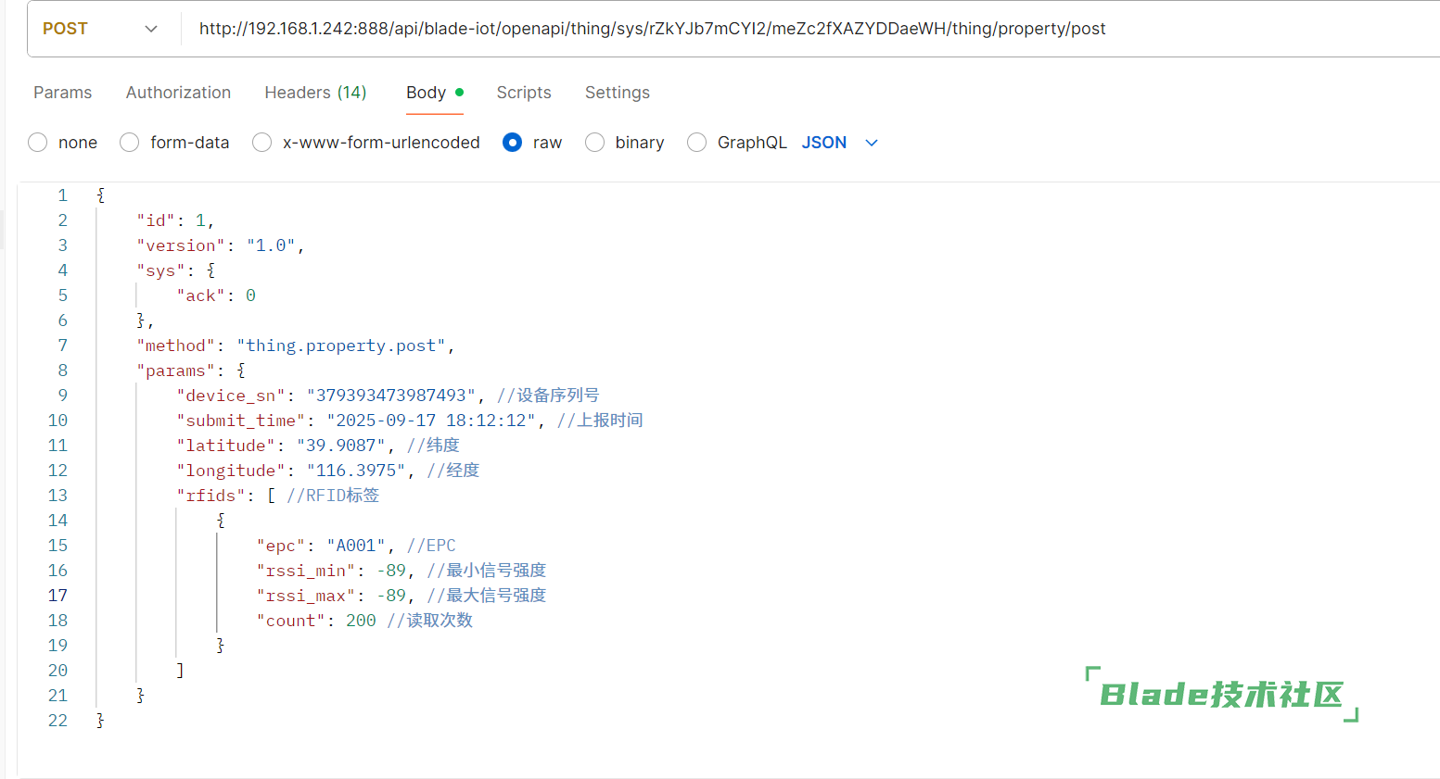Screen dimensions: 1440x779
Task: Choose the form-data radio option
Action: pyautogui.click(x=130, y=143)
